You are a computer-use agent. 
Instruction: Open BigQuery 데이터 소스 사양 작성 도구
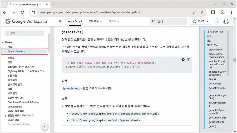pyautogui.click(x=26, y=71)
